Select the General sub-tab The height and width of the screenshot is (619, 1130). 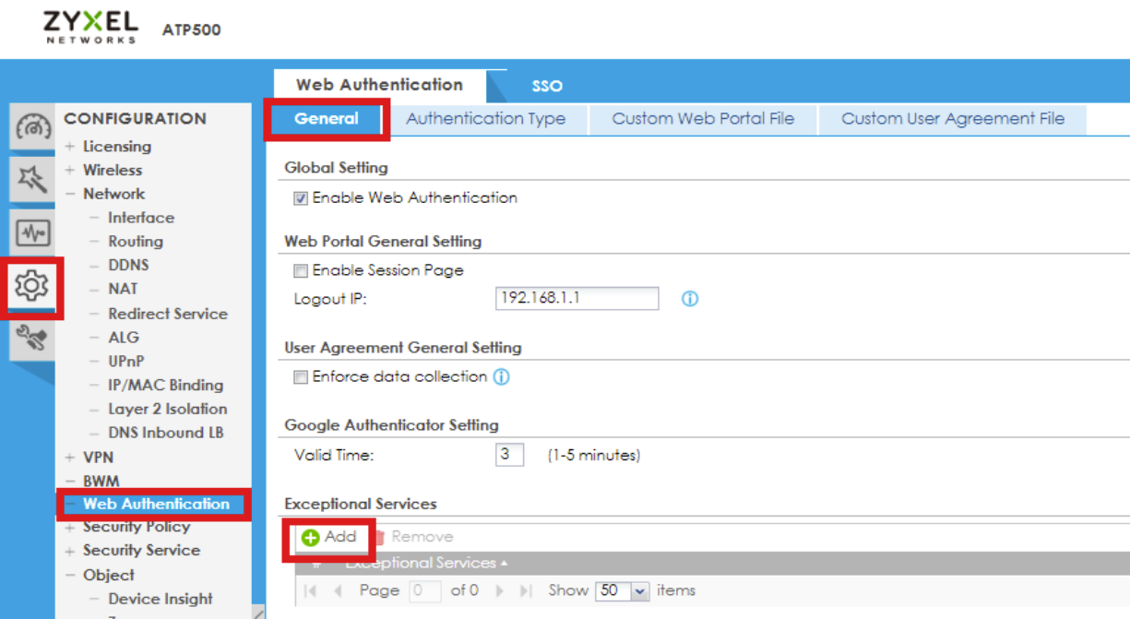327,119
